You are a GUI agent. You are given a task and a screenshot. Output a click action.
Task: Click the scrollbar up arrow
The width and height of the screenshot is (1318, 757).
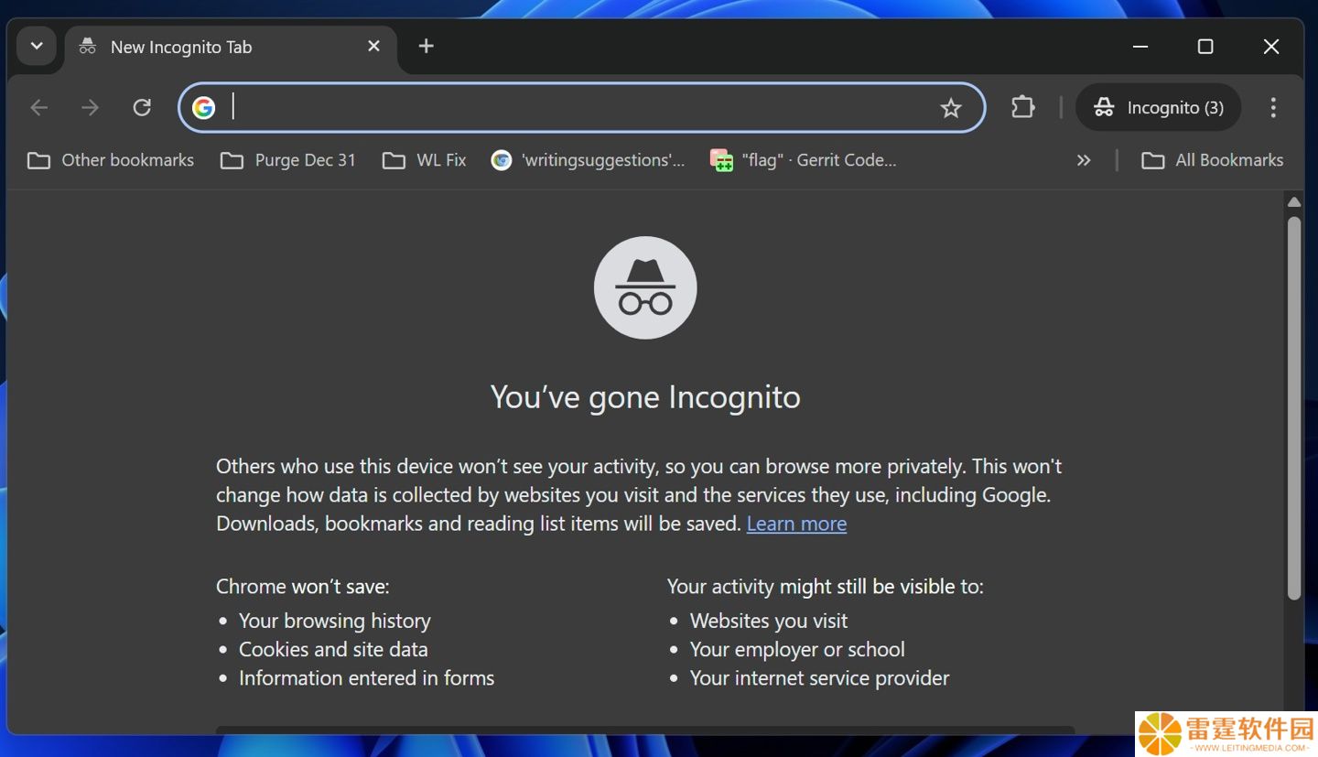click(x=1294, y=202)
